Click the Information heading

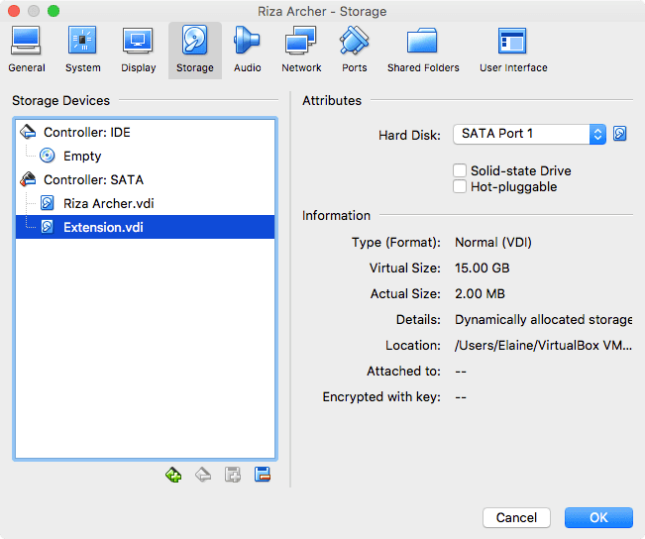336,216
